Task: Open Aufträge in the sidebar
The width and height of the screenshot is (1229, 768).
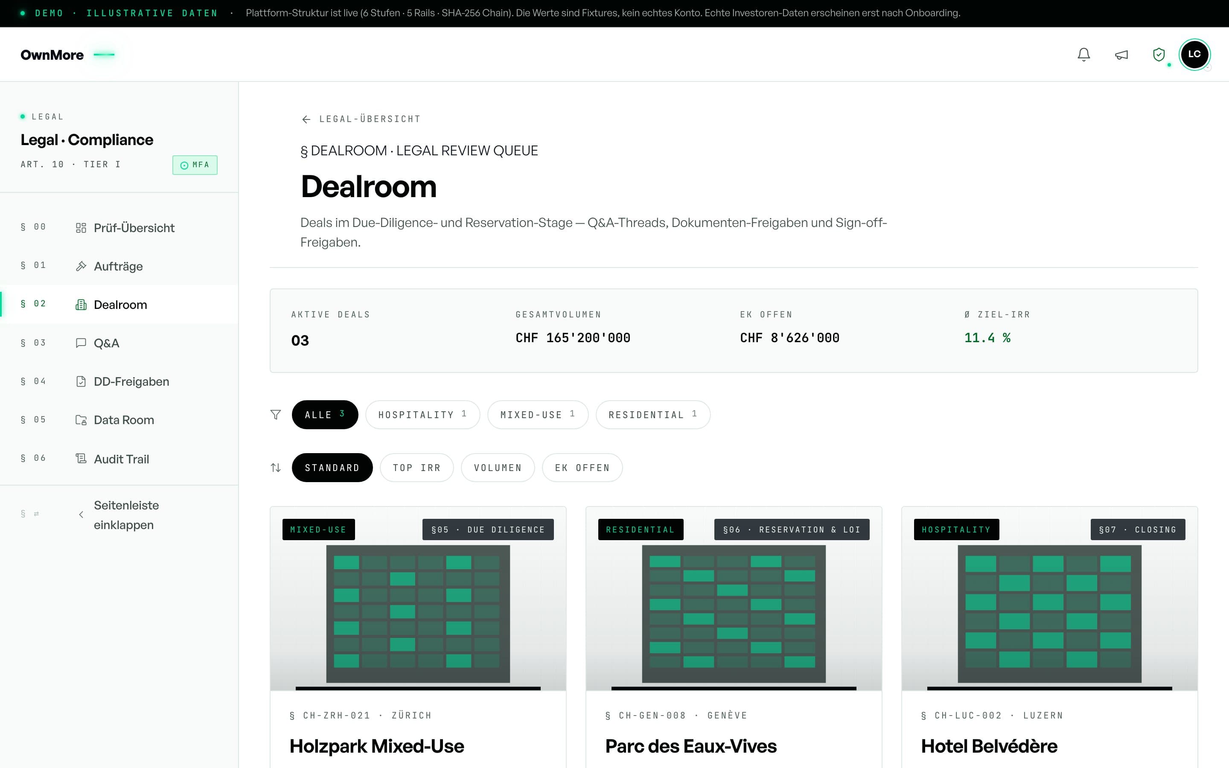Action: coord(119,266)
